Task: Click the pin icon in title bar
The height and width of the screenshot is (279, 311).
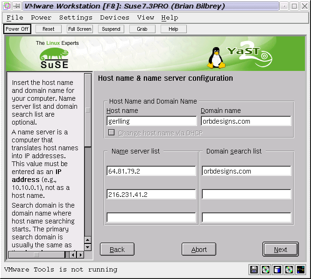Action: [x=16, y=6]
